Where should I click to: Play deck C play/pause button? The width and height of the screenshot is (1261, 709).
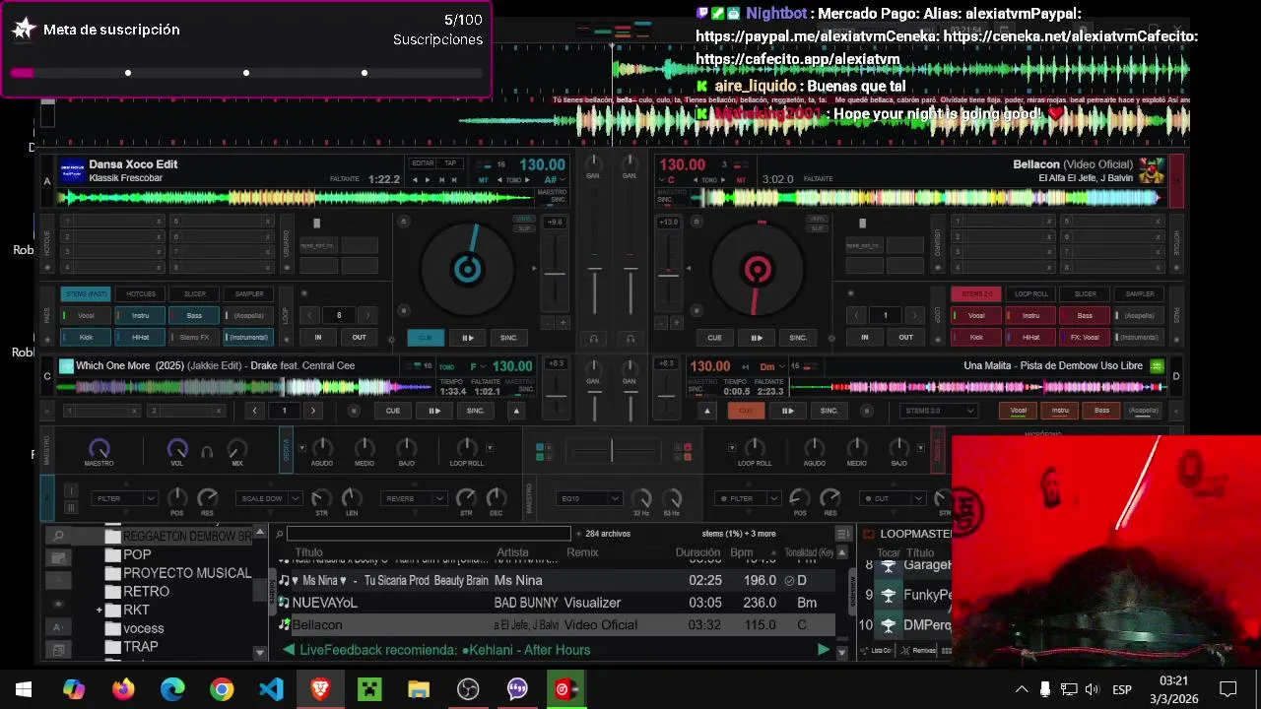click(x=433, y=411)
